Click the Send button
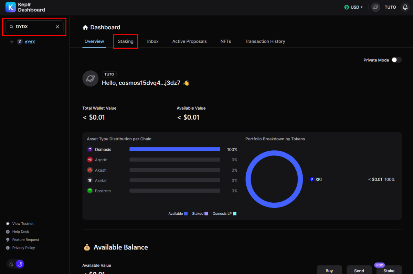Image resolution: width=413 pixels, height=274 pixels. [x=359, y=270]
